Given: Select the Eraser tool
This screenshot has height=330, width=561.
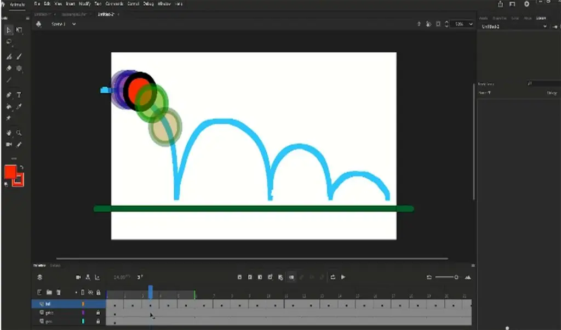Looking at the screenshot, I should [9, 68].
